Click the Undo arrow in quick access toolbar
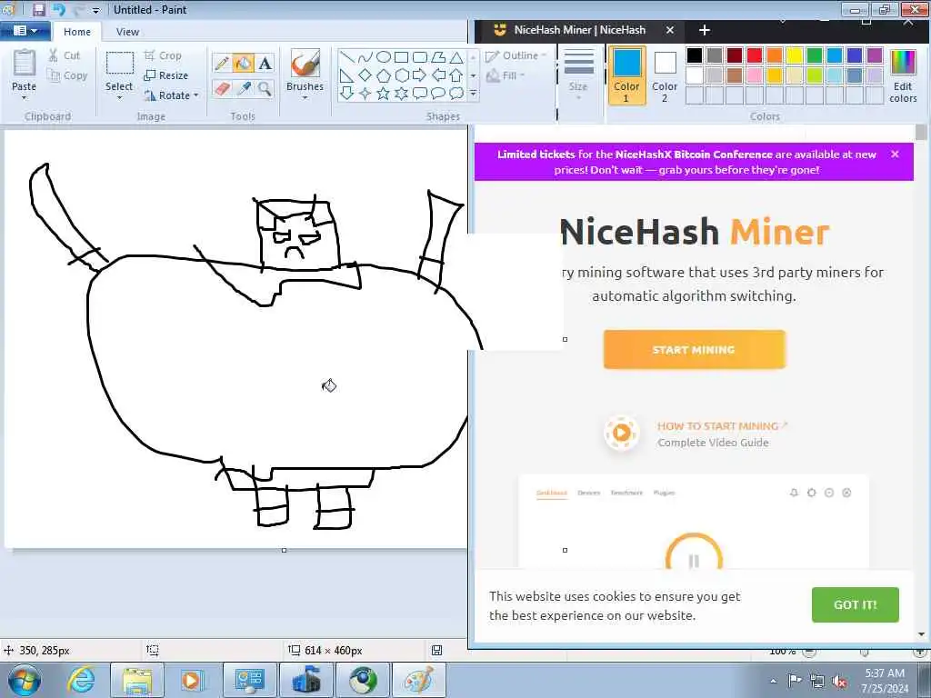This screenshot has height=698, width=931. click(x=58, y=9)
